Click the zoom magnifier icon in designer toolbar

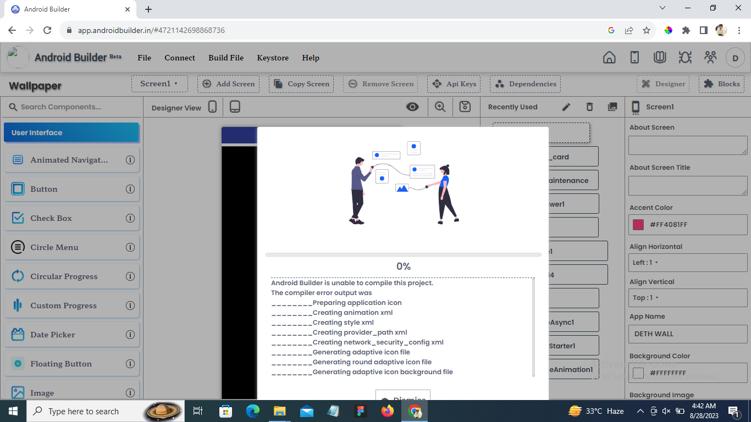[x=440, y=107]
